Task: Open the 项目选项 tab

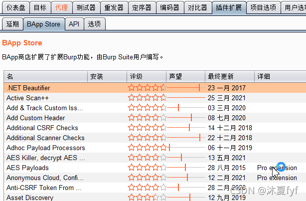Action: pos(263,7)
